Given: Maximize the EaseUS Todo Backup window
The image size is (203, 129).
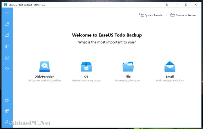Looking at the screenshot, I should (x=186, y=5).
